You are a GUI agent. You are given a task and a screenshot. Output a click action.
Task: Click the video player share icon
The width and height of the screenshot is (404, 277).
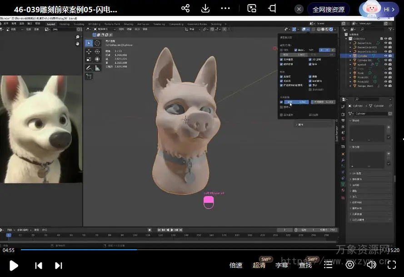(x=185, y=9)
